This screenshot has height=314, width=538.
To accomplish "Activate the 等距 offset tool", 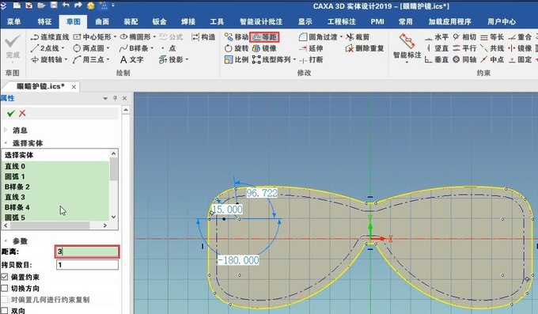I will (x=264, y=37).
